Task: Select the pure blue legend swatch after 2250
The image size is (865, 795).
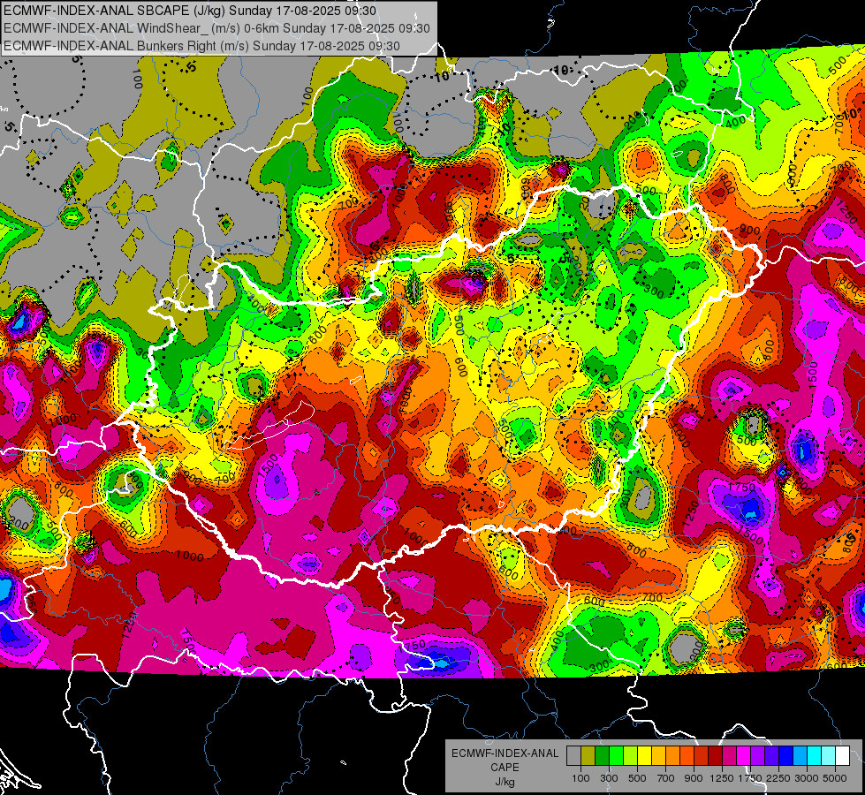Action: [x=786, y=756]
